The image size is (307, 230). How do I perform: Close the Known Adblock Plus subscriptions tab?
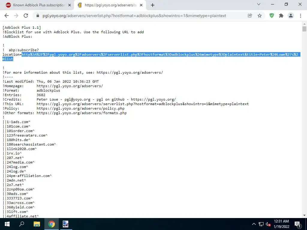pos(70,5)
